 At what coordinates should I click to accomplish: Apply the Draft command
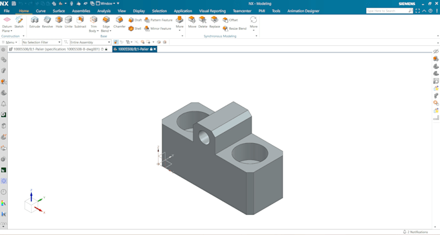pyautogui.click(x=135, y=20)
